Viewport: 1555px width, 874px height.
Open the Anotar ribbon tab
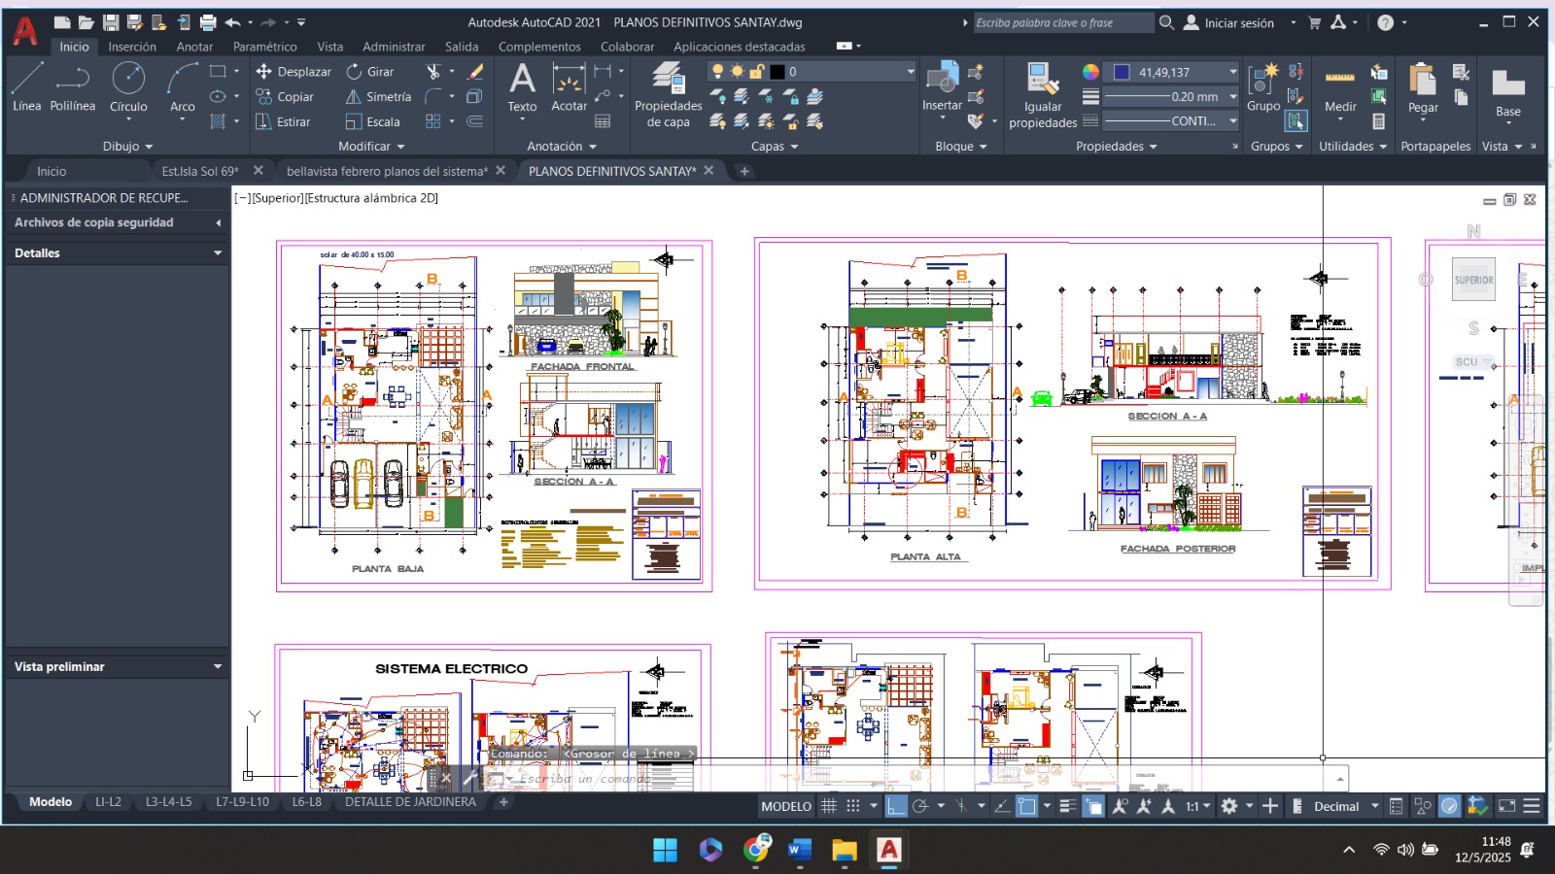pyautogui.click(x=194, y=47)
